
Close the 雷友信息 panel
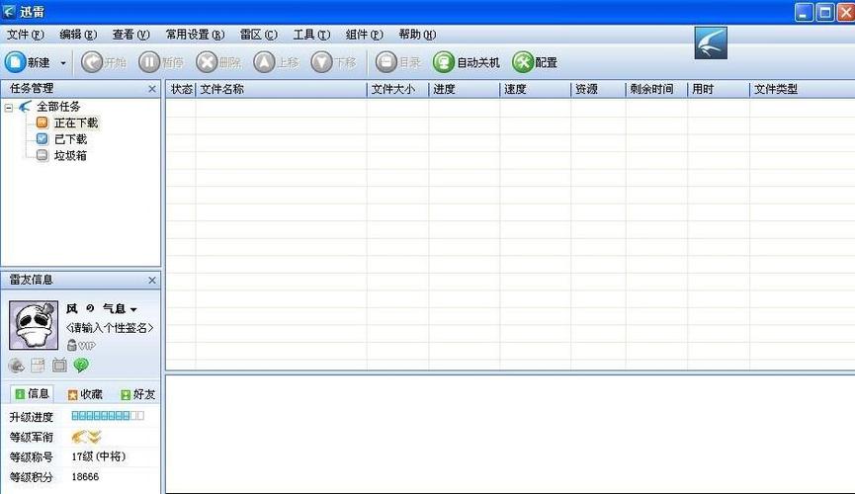(152, 281)
